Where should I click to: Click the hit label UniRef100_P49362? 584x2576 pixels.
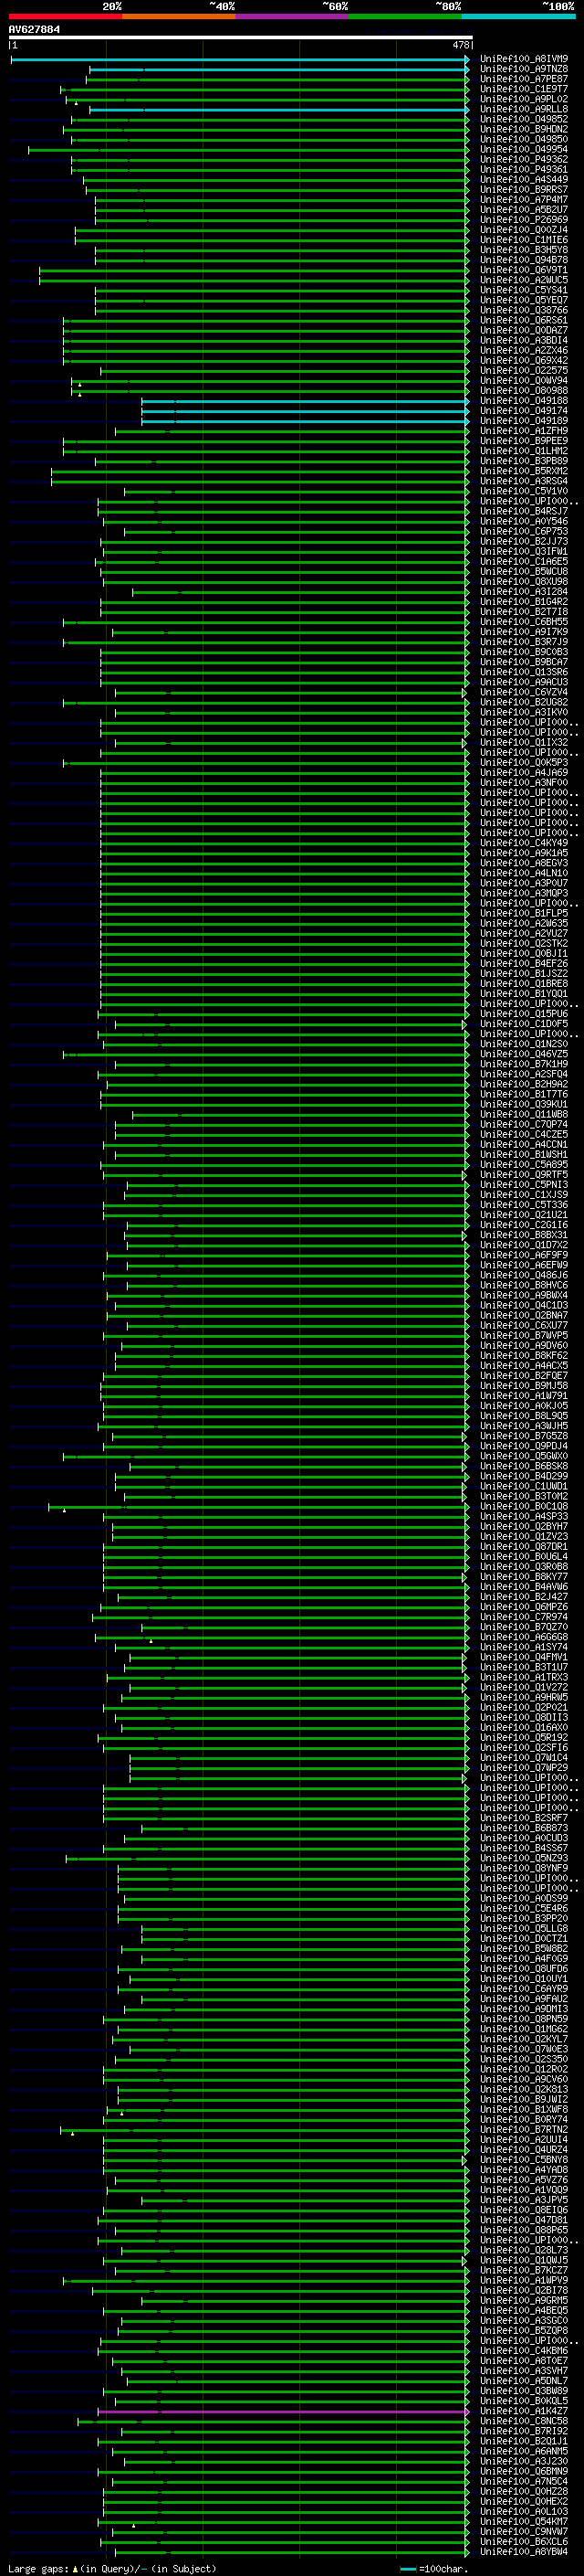(524, 159)
